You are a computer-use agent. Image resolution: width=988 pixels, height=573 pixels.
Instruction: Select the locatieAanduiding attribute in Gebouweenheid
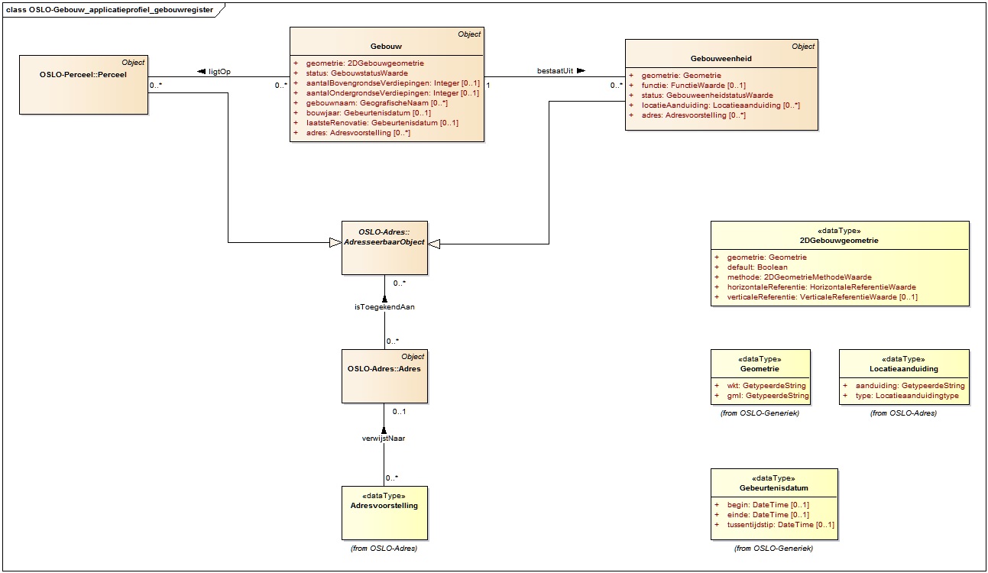click(720, 105)
